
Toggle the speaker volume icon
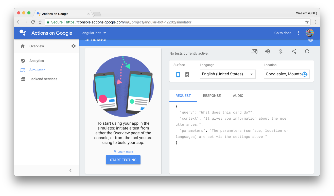[268, 51]
